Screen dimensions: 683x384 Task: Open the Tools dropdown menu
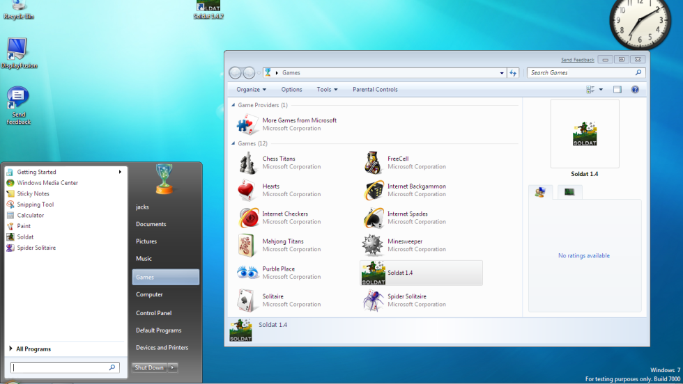tap(327, 90)
